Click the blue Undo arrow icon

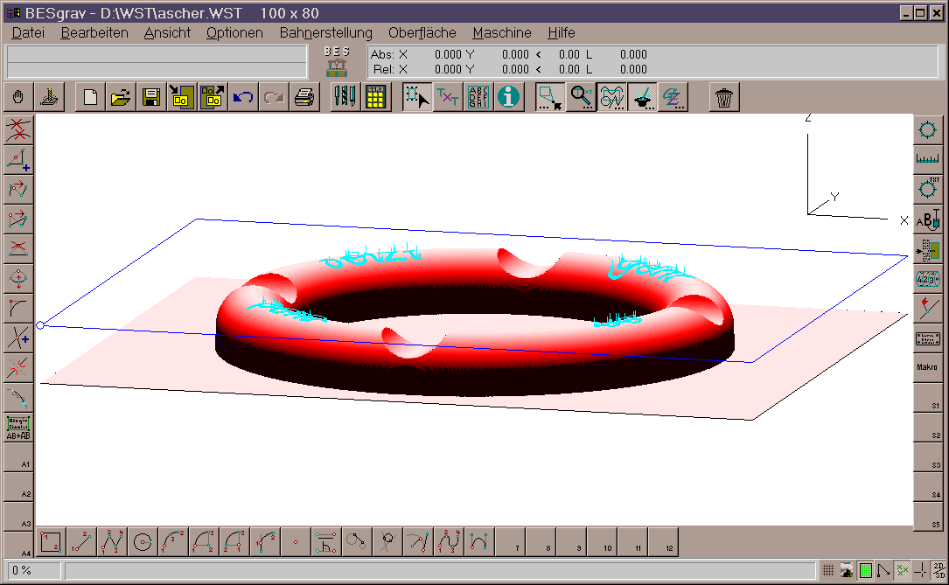[x=243, y=97]
